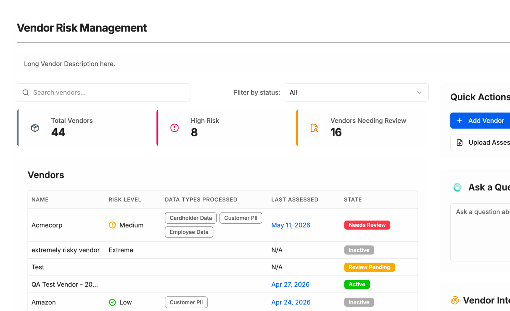Click the dropdown chevron in status filter
Image resolution: width=510 pixels, height=311 pixels.
pos(419,92)
